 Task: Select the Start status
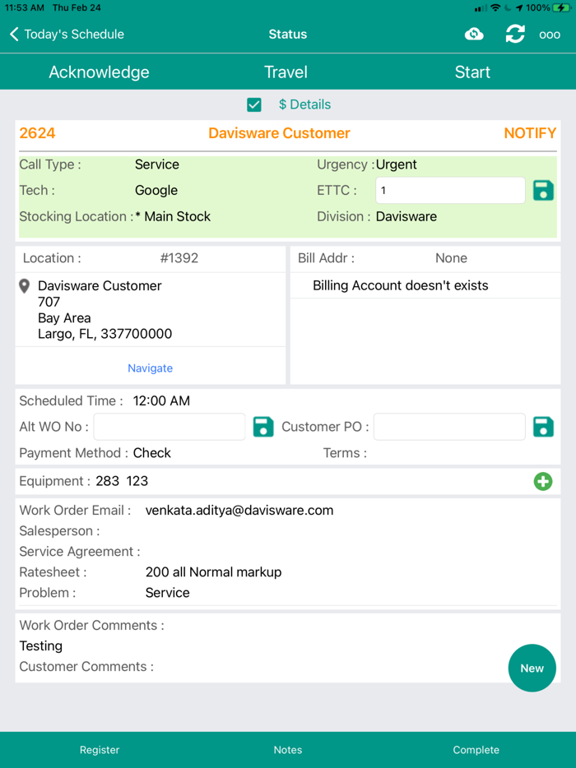[472, 72]
